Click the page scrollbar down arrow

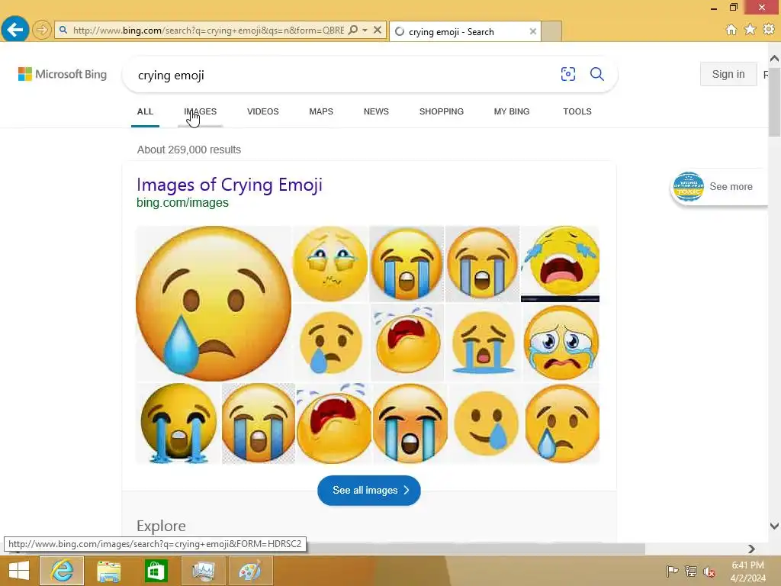coord(774,525)
